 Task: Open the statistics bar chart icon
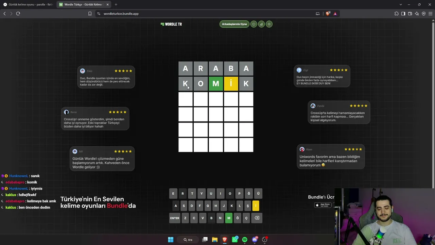click(261, 24)
